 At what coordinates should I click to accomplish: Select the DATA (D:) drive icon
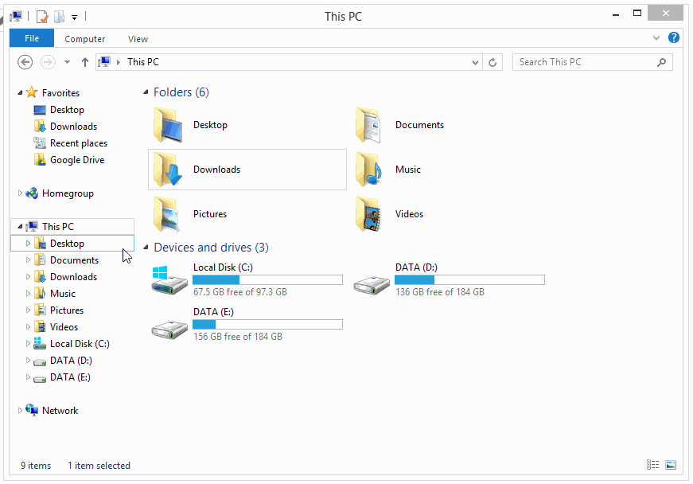[x=372, y=285]
